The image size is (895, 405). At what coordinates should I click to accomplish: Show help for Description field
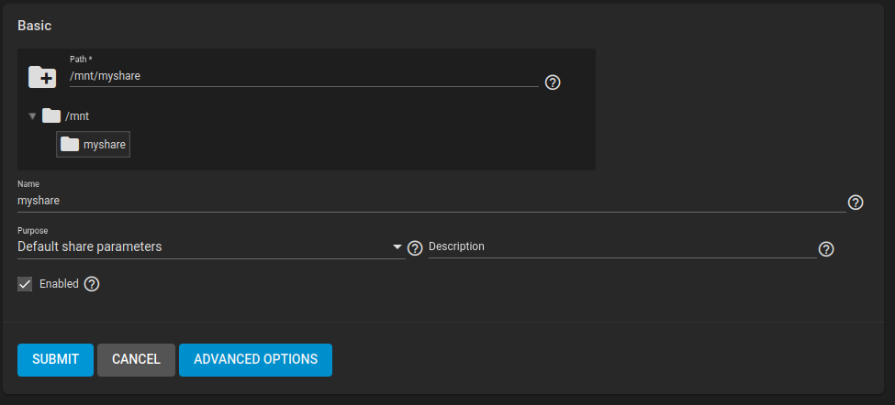click(x=826, y=249)
